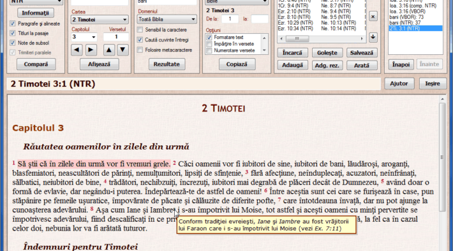Click the Arată button
The image size is (453, 251).
coord(362,65)
